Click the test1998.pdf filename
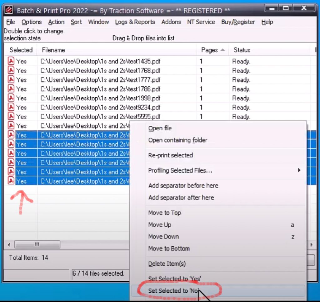 [x=100, y=98]
